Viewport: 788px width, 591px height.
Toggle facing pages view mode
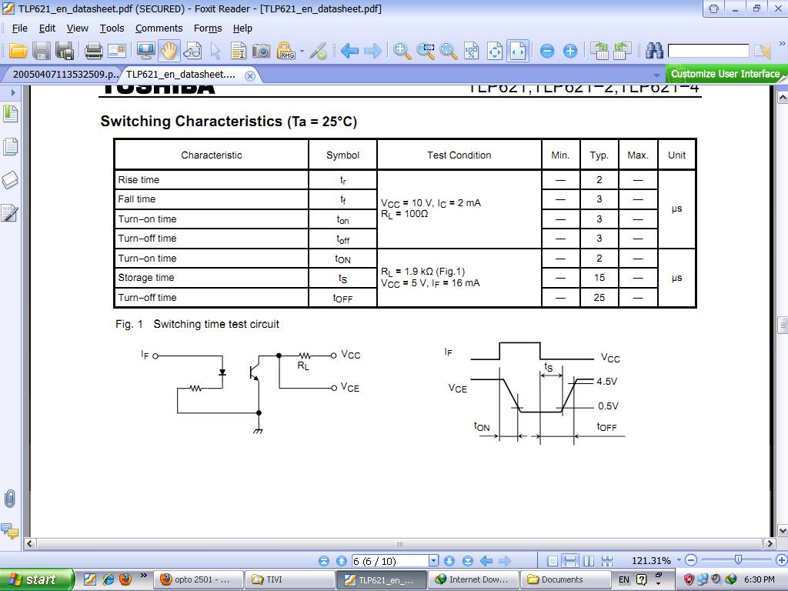pyautogui.click(x=589, y=561)
